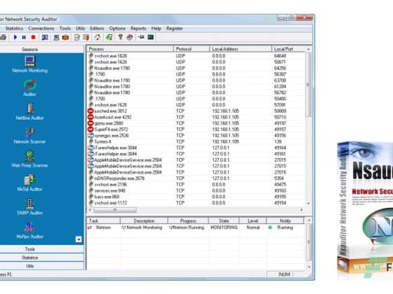Select the svchost.exe:1172 row
The width and height of the screenshot is (393, 294).
(196, 203)
